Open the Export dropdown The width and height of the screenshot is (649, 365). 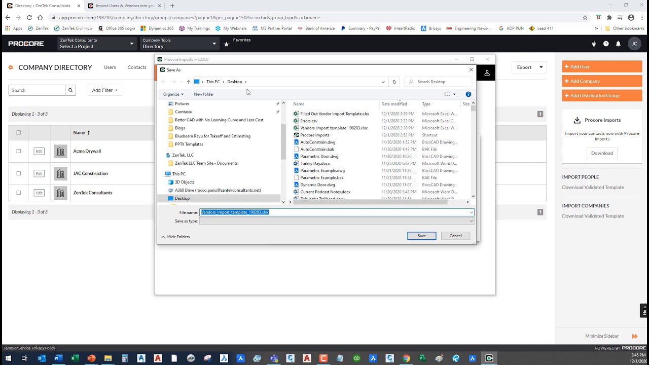coord(529,67)
